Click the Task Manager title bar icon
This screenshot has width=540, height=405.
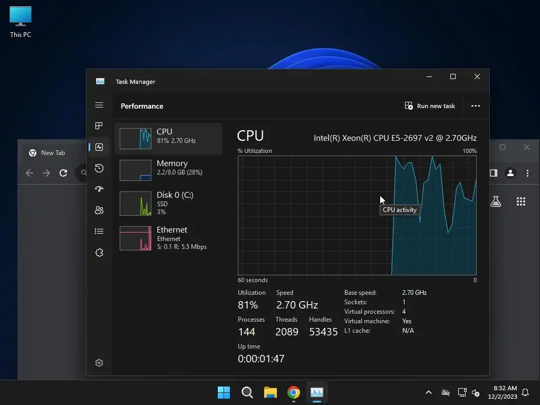[x=100, y=81]
